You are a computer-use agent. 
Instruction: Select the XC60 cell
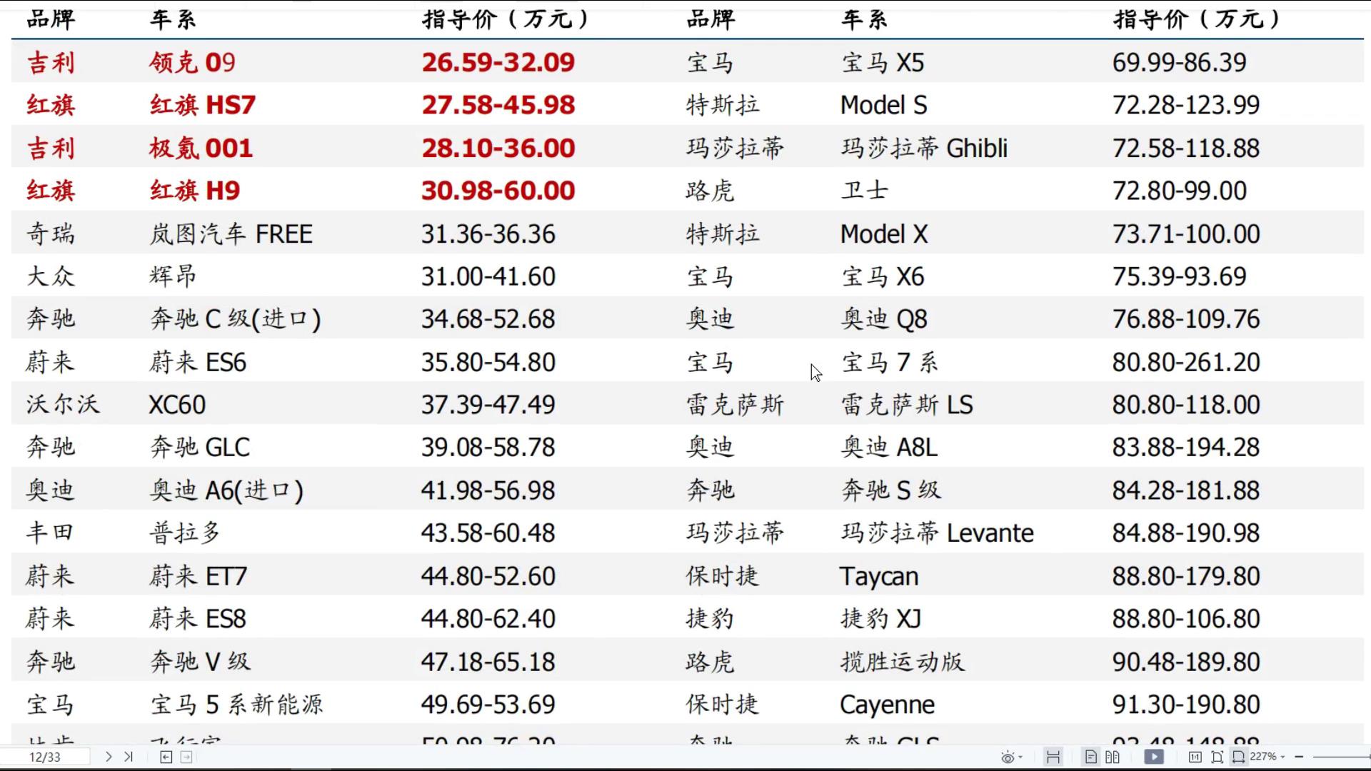click(177, 405)
